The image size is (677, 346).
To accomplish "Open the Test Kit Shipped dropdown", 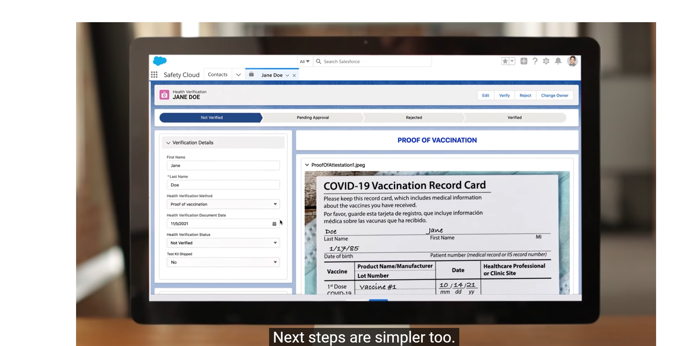I will (223, 262).
